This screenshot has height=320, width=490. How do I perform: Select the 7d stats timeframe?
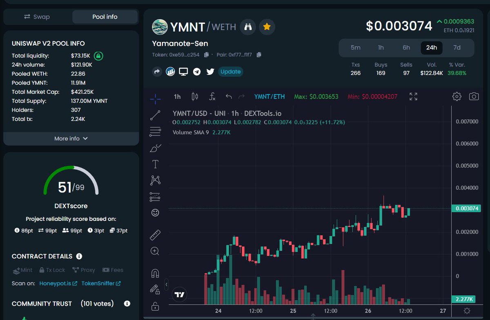[x=457, y=48]
